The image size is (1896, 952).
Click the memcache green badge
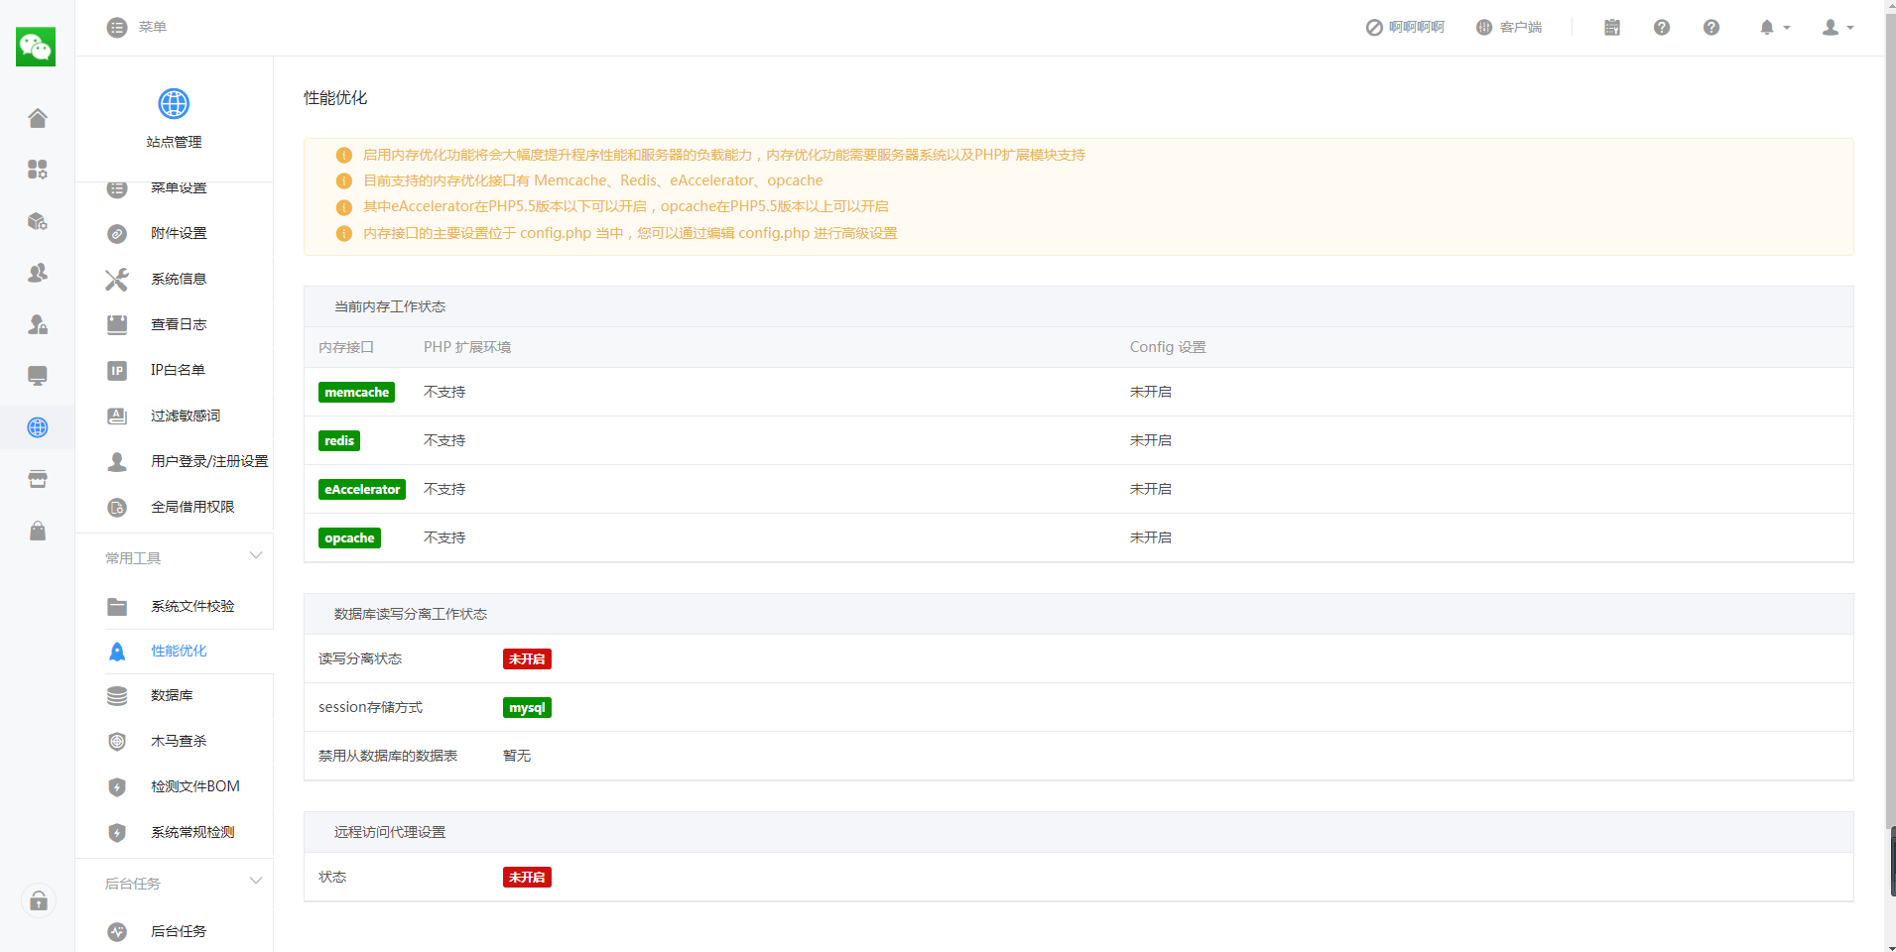coord(356,393)
